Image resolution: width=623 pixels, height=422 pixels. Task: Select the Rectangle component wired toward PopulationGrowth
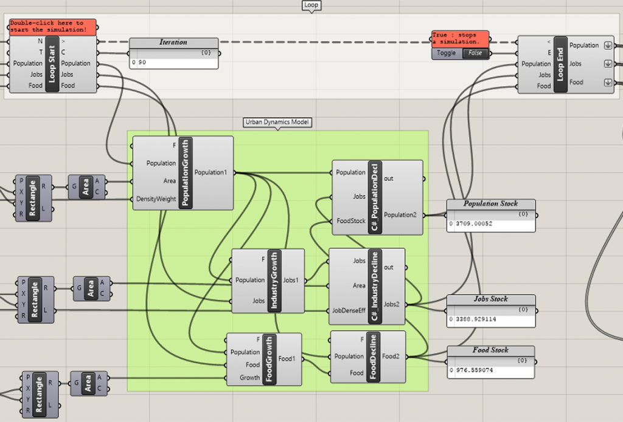pyautogui.click(x=34, y=199)
